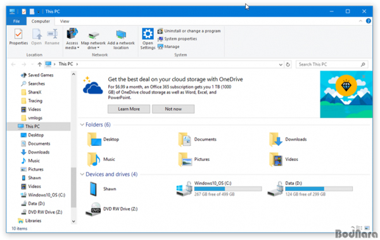Select Downloads in the navigation pane
The height and width of the screenshot is (240, 380).
click(x=39, y=152)
